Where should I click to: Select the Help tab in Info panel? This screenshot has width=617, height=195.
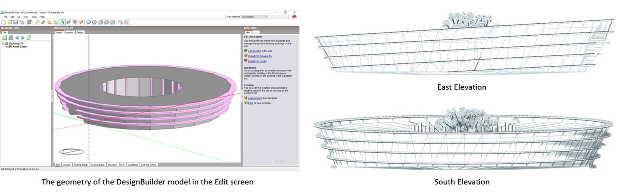click(x=248, y=32)
